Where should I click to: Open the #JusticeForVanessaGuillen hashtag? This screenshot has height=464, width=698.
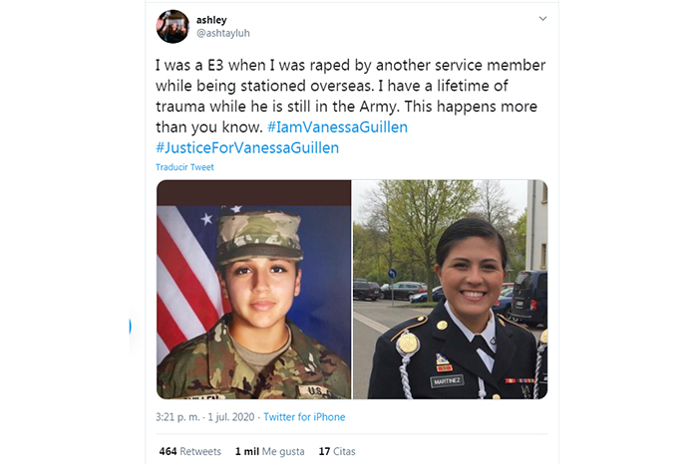pyautogui.click(x=247, y=147)
